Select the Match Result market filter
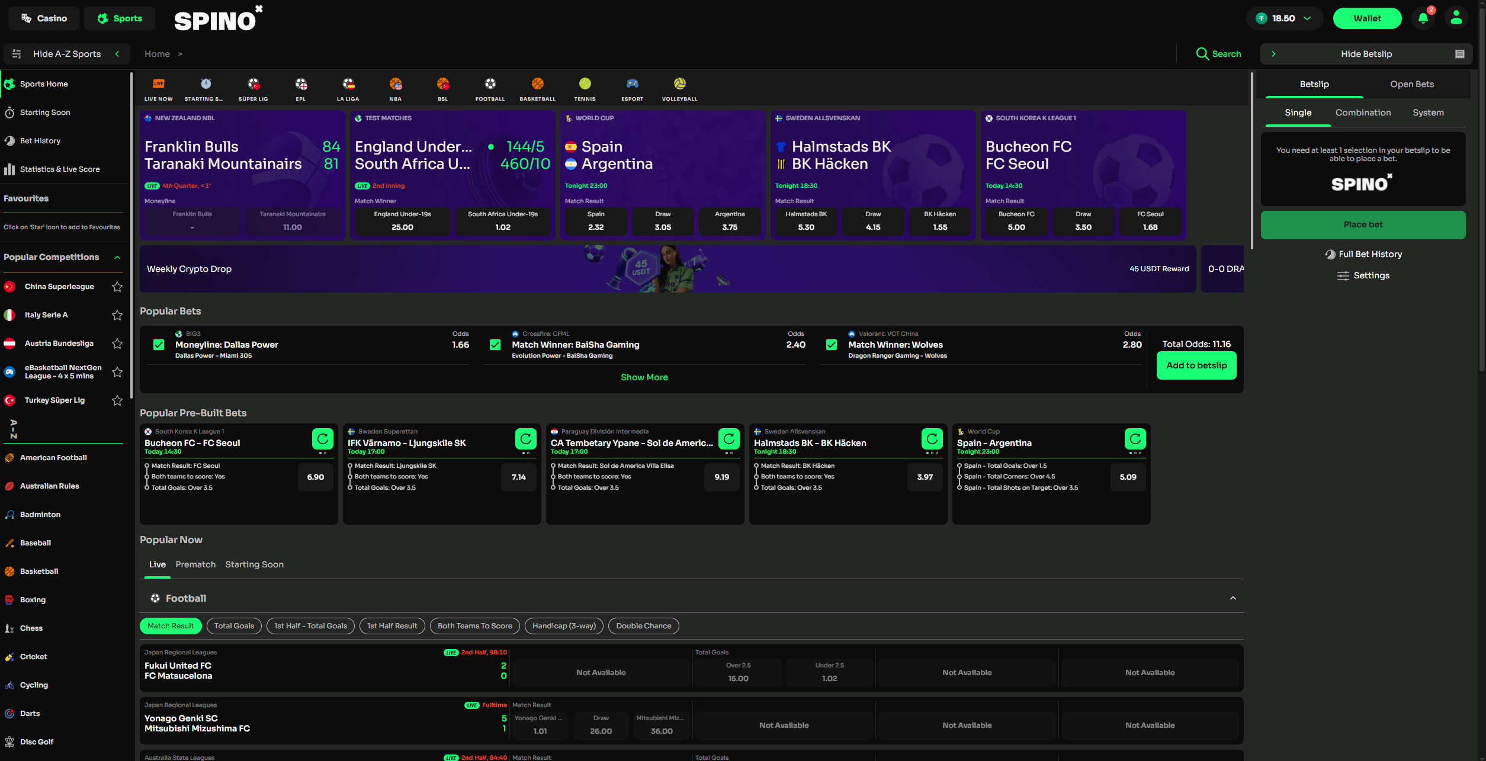The height and width of the screenshot is (761, 1486). (x=171, y=626)
